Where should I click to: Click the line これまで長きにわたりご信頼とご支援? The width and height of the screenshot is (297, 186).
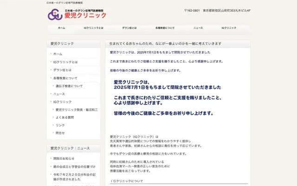point(167,61)
